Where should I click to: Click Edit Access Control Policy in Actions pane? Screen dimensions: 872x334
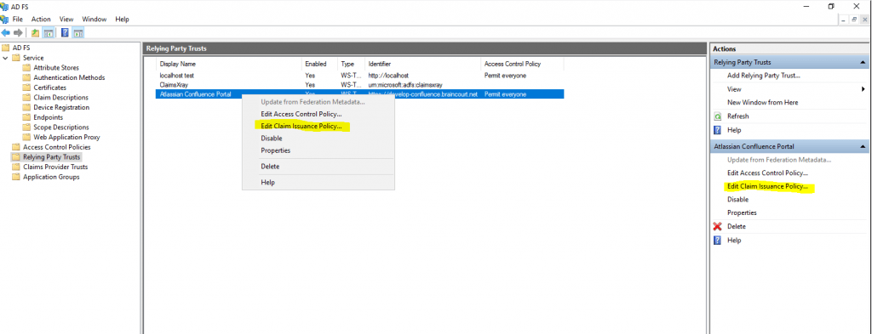pos(767,173)
